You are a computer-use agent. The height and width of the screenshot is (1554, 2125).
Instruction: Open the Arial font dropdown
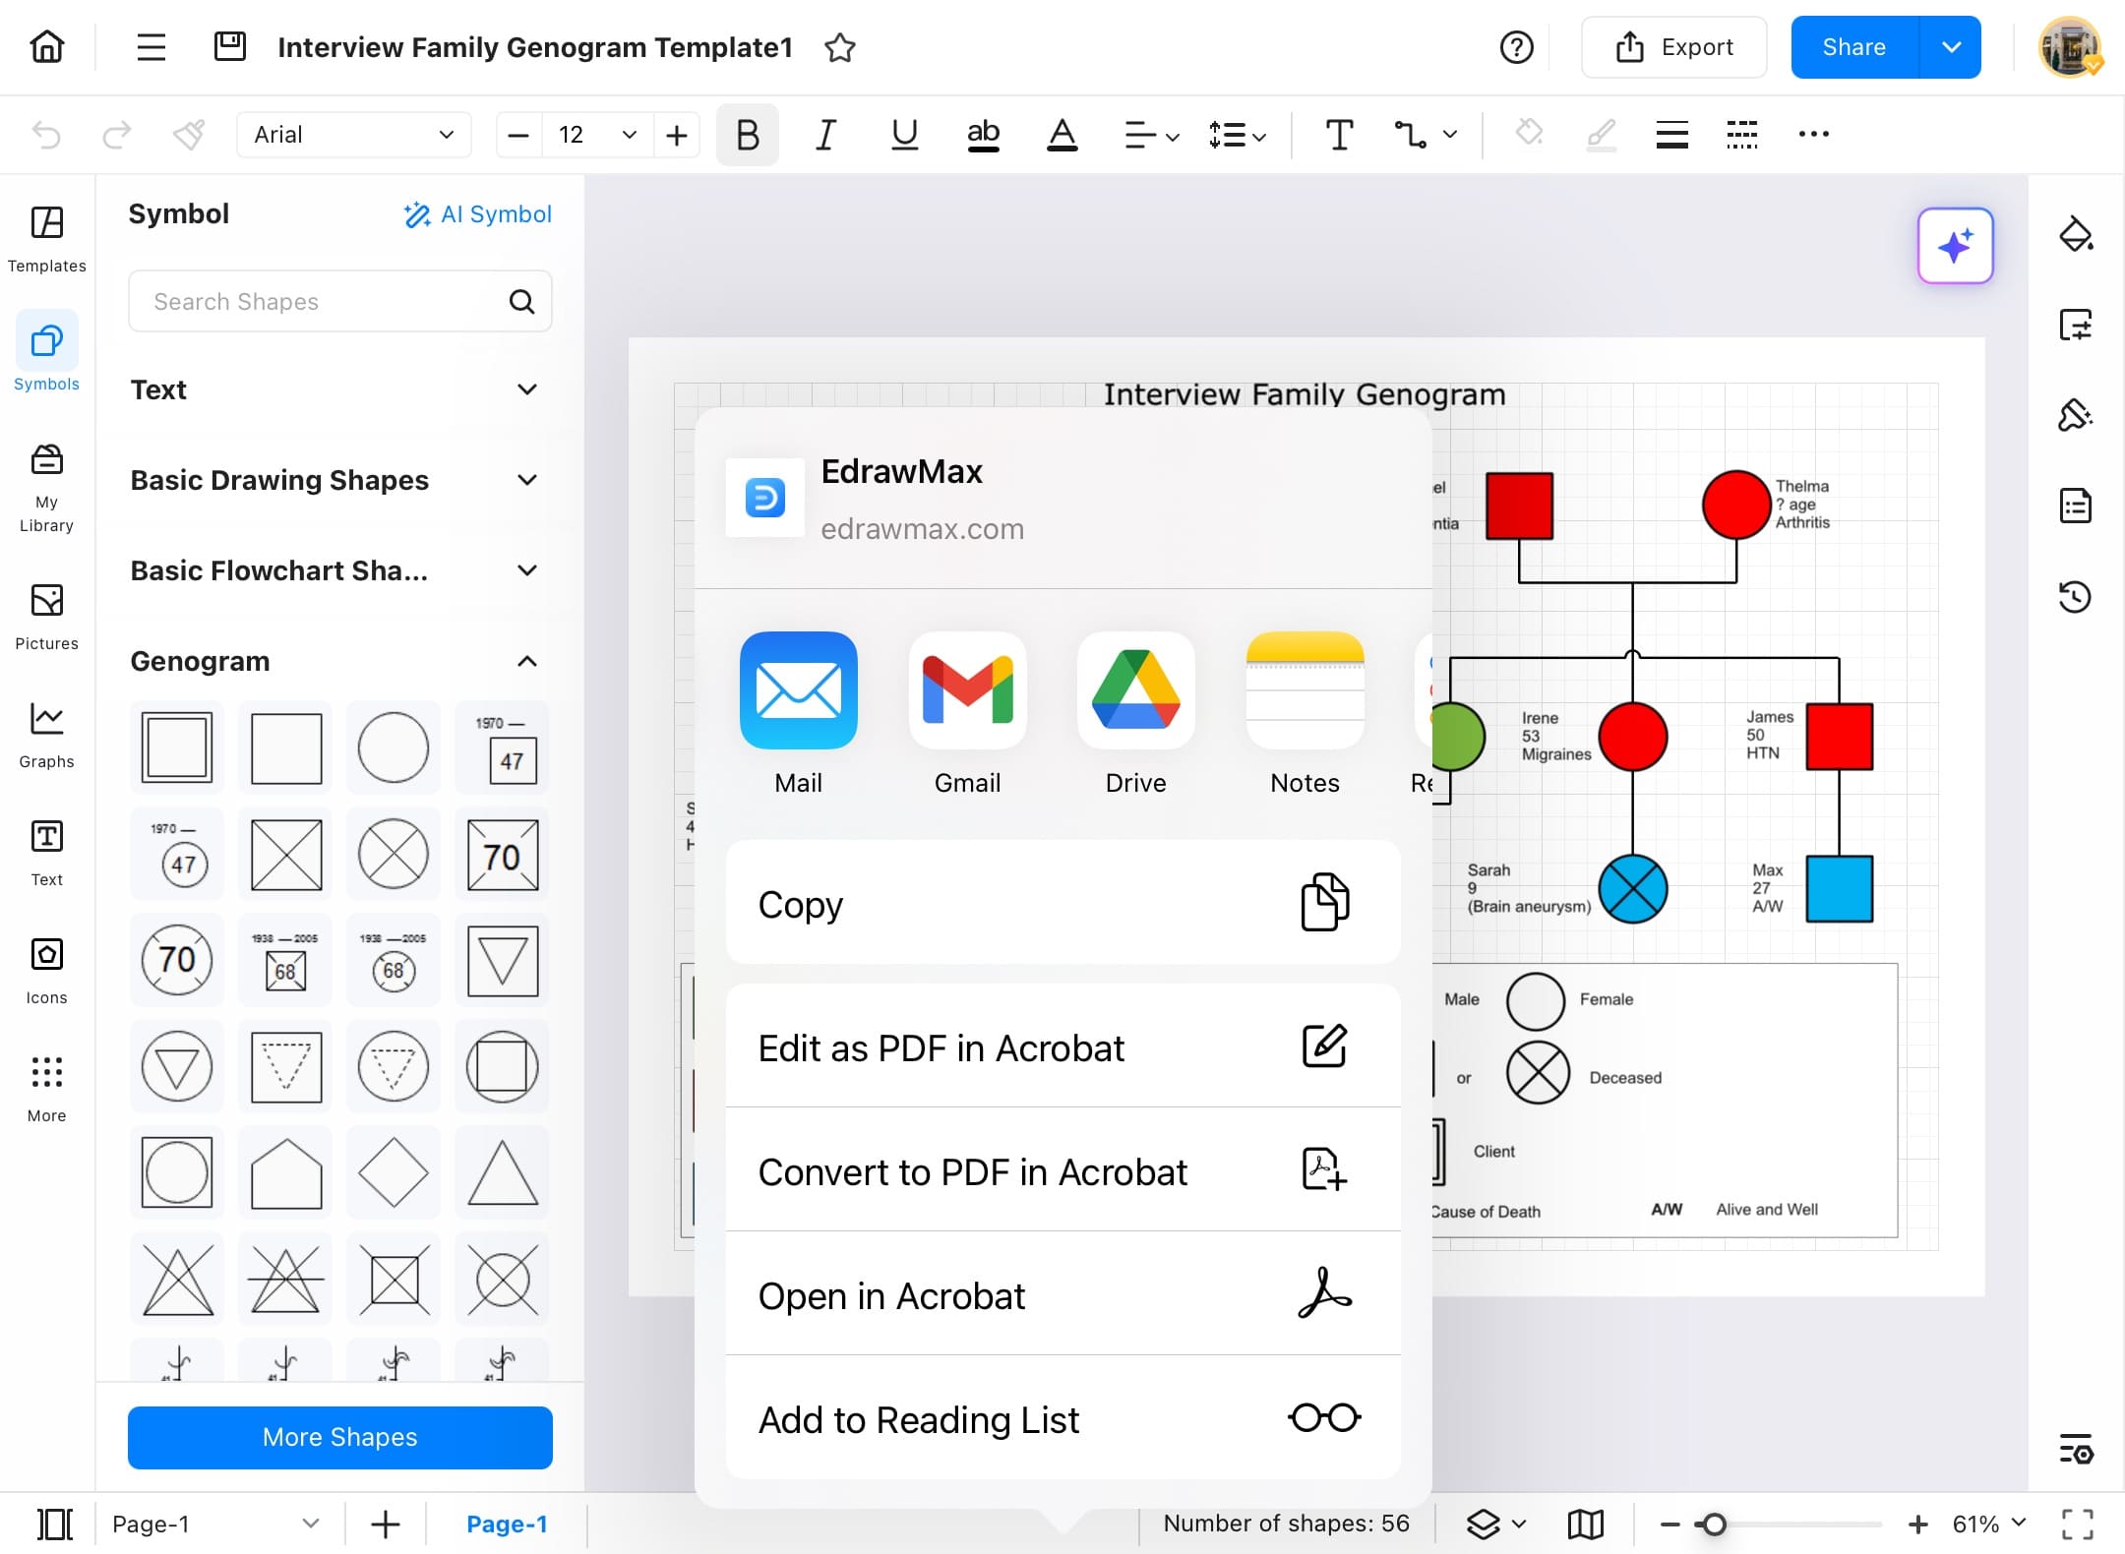[x=353, y=135]
